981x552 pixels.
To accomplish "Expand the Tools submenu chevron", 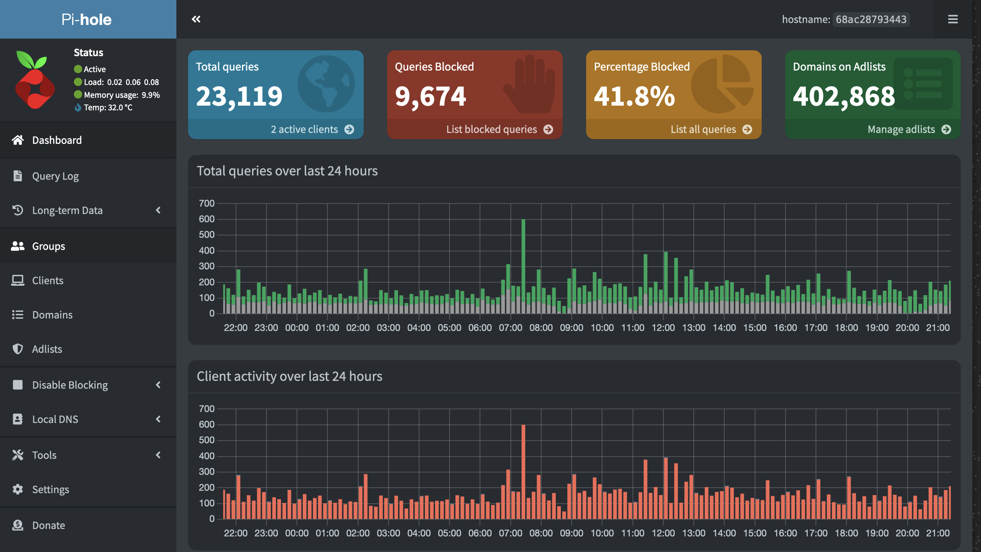I will point(158,455).
